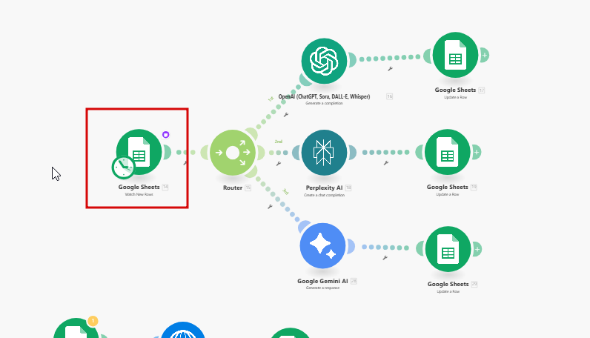Screen dimensions: 590x338
Task: Click wrench filter on the 2nd route
Action: point(279,164)
